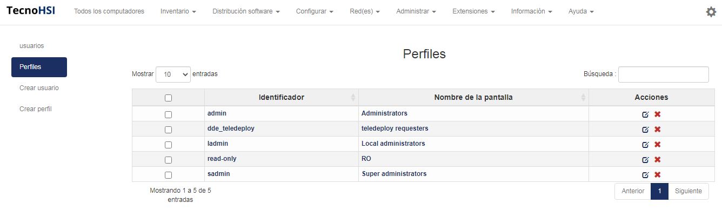Click the edit icon for admin profile

tap(645, 114)
